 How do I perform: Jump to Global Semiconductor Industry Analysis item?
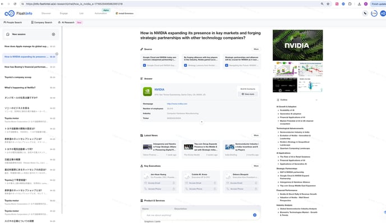click(298, 209)
